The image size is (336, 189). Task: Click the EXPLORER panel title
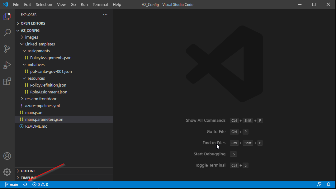(x=29, y=15)
